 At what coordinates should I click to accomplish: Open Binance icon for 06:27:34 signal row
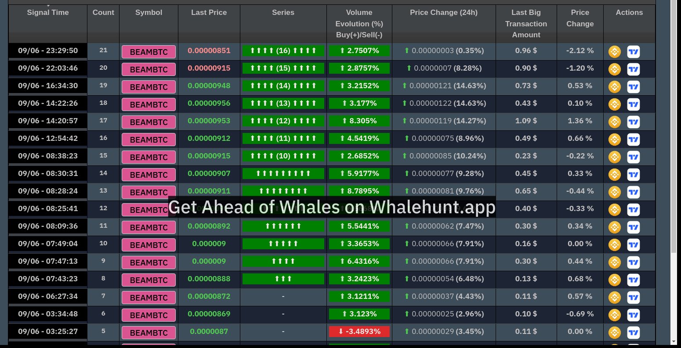pyautogui.click(x=614, y=298)
